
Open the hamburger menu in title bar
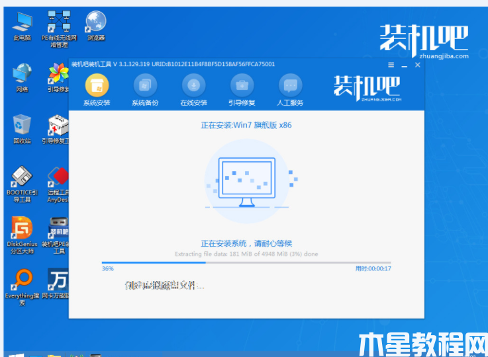[x=391, y=65]
